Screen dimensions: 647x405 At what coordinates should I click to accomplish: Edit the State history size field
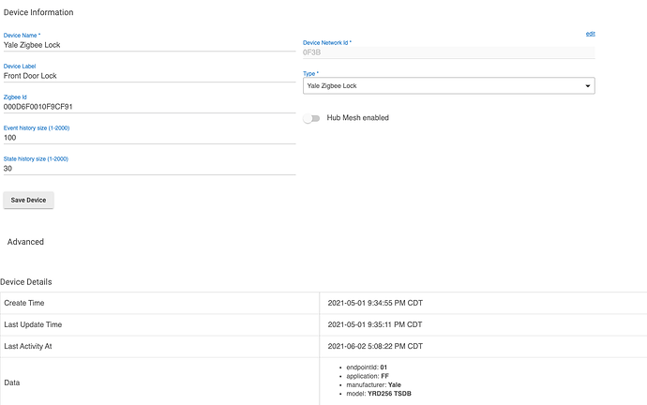150,169
